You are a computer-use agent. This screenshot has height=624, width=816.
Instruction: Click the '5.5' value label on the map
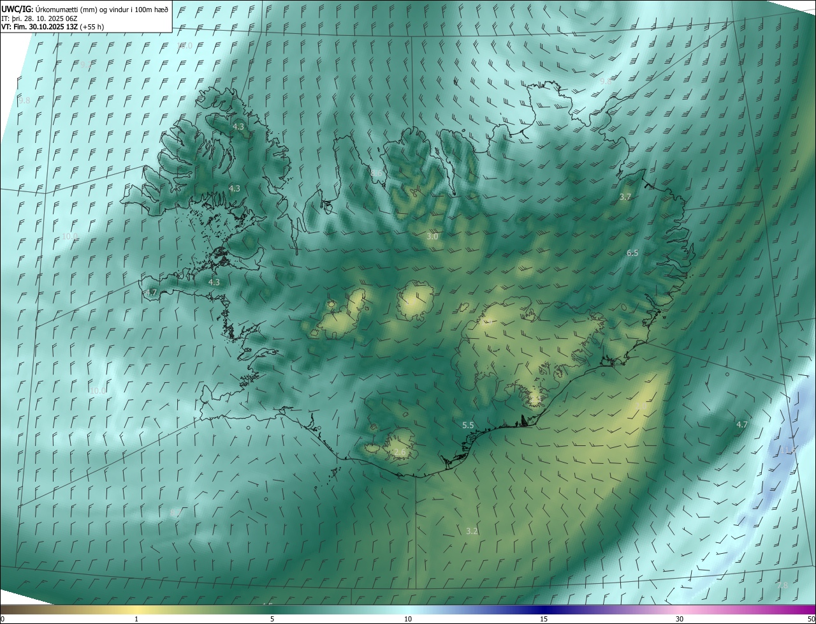click(x=468, y=425)
